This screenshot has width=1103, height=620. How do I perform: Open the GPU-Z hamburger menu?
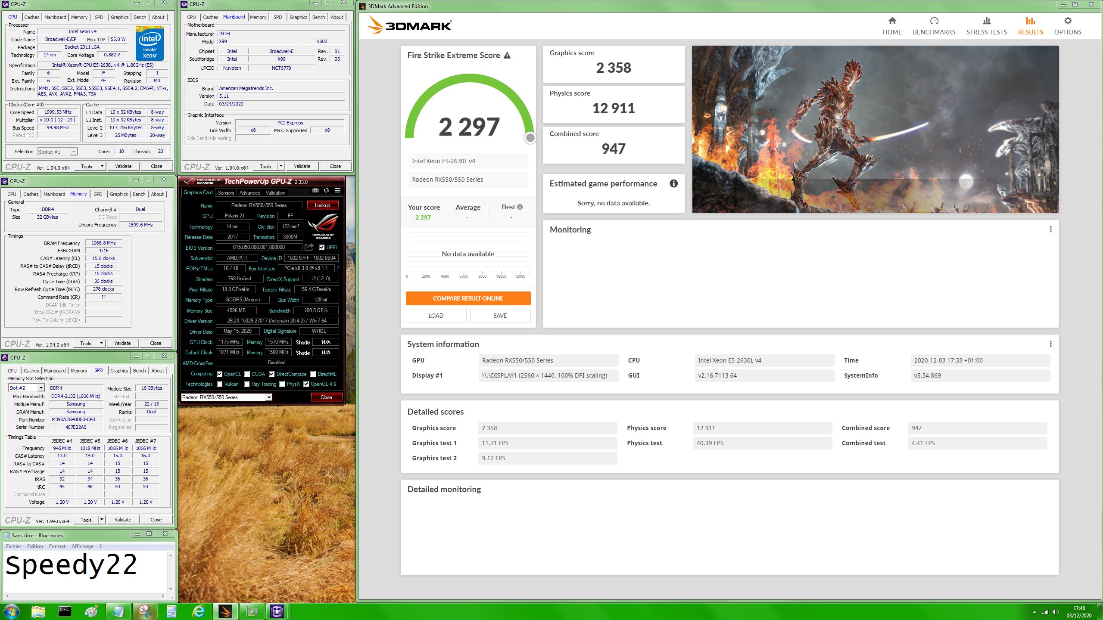[337, 191]
